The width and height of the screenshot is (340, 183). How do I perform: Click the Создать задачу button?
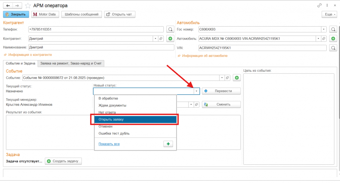(x=63, y=161)
